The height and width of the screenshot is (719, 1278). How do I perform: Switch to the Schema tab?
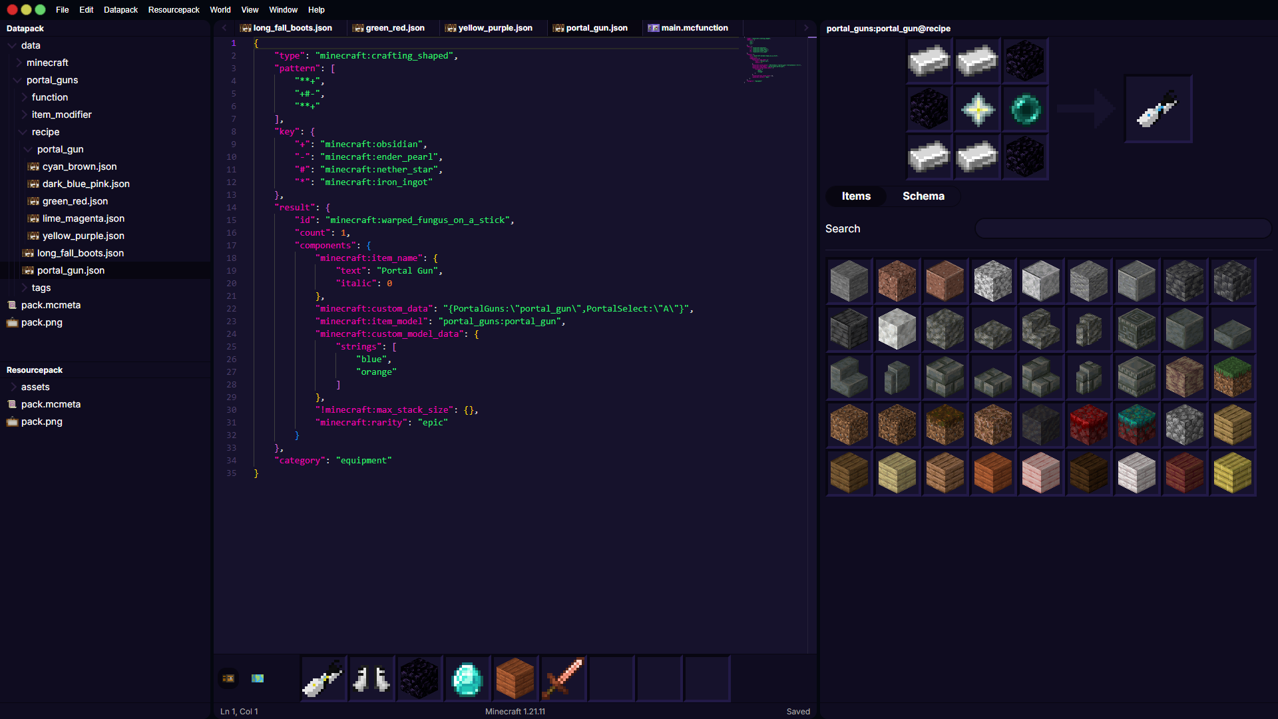coord(923,196)
